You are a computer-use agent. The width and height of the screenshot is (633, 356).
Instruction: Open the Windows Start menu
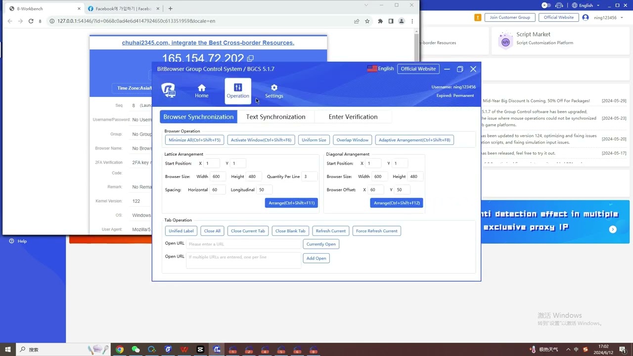(8, 350)
